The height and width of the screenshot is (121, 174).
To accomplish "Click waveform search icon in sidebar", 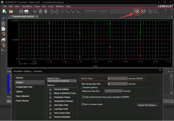I will pos(3,34).
